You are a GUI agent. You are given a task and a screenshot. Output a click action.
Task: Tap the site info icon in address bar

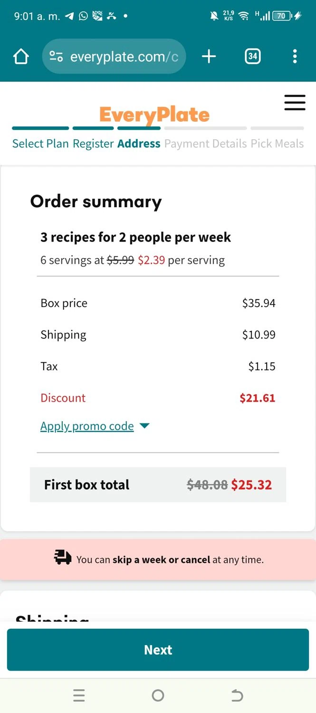56,57
